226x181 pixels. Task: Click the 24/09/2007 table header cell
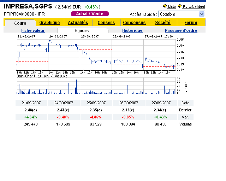coord(64,103)
